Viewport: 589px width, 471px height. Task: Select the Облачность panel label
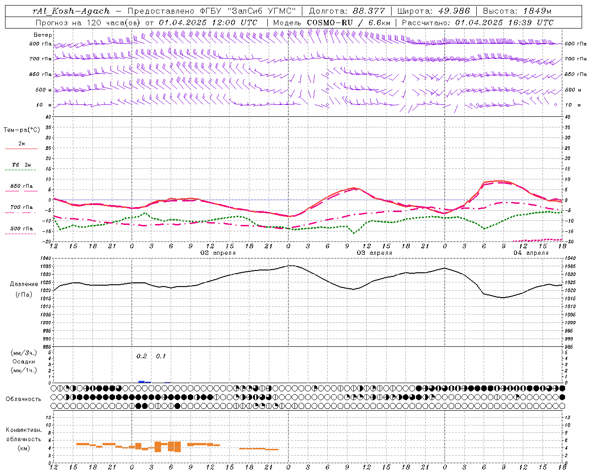[23, 399]
